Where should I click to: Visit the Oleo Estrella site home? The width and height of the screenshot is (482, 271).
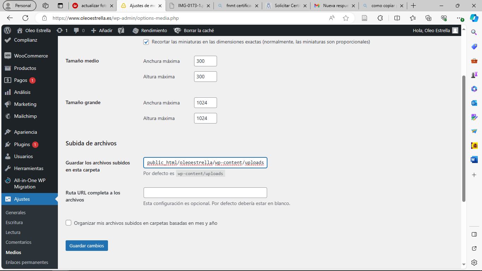(34, 30)
